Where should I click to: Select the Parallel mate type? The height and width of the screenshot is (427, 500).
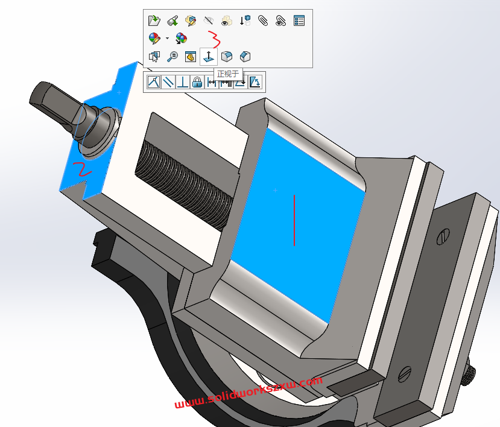tap(168, 82)
